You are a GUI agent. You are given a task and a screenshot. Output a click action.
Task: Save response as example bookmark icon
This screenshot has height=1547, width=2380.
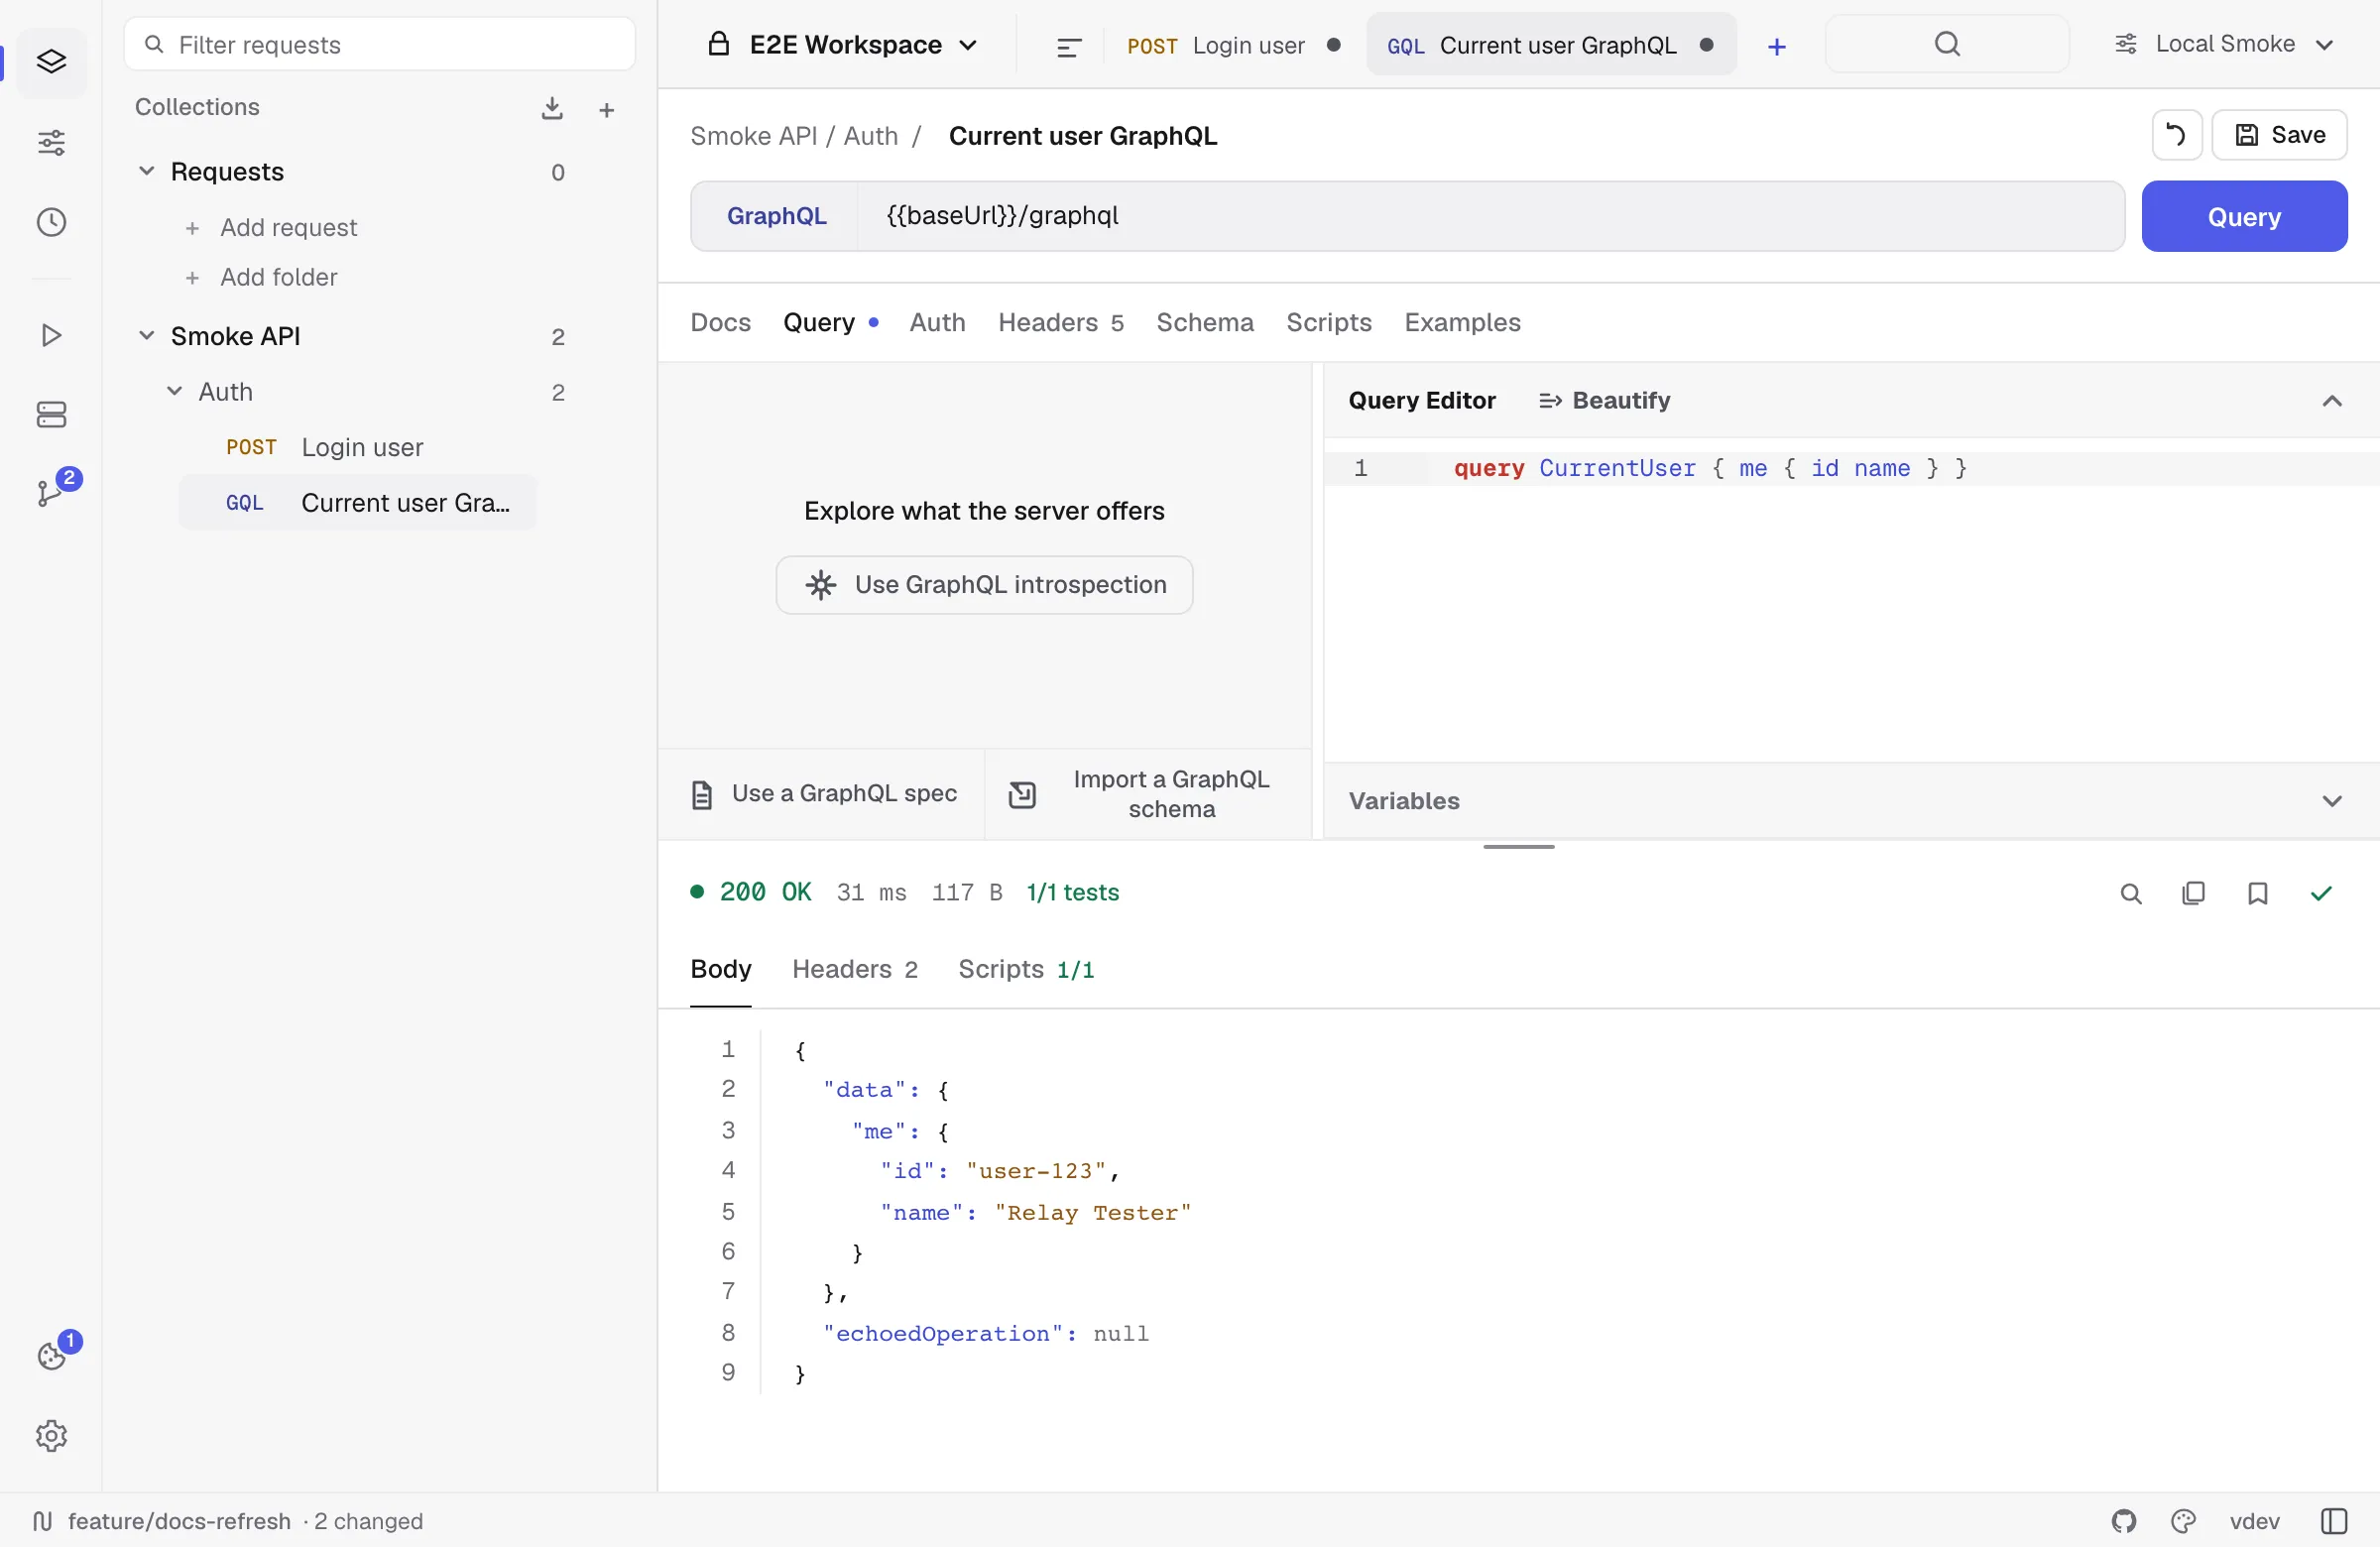click(x=2257, y=893)
